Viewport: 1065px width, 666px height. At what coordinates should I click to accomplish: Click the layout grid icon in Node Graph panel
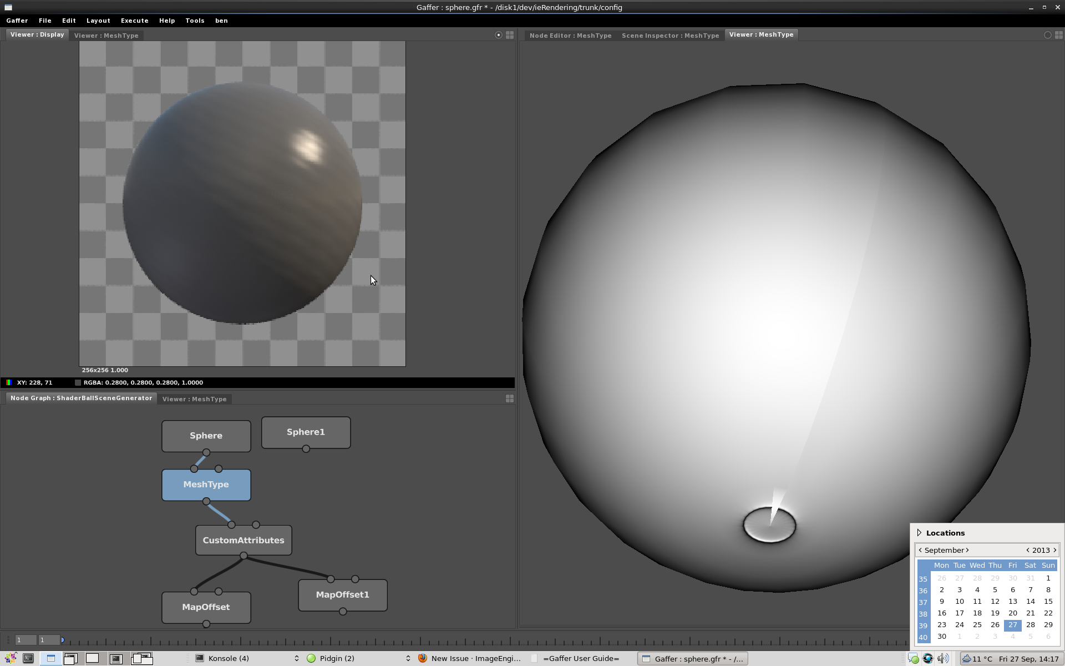point(510,398)
